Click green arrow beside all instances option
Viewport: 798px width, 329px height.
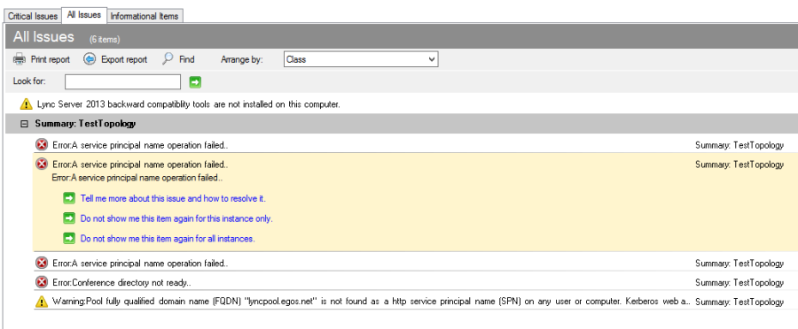click(x=69, y=238)
